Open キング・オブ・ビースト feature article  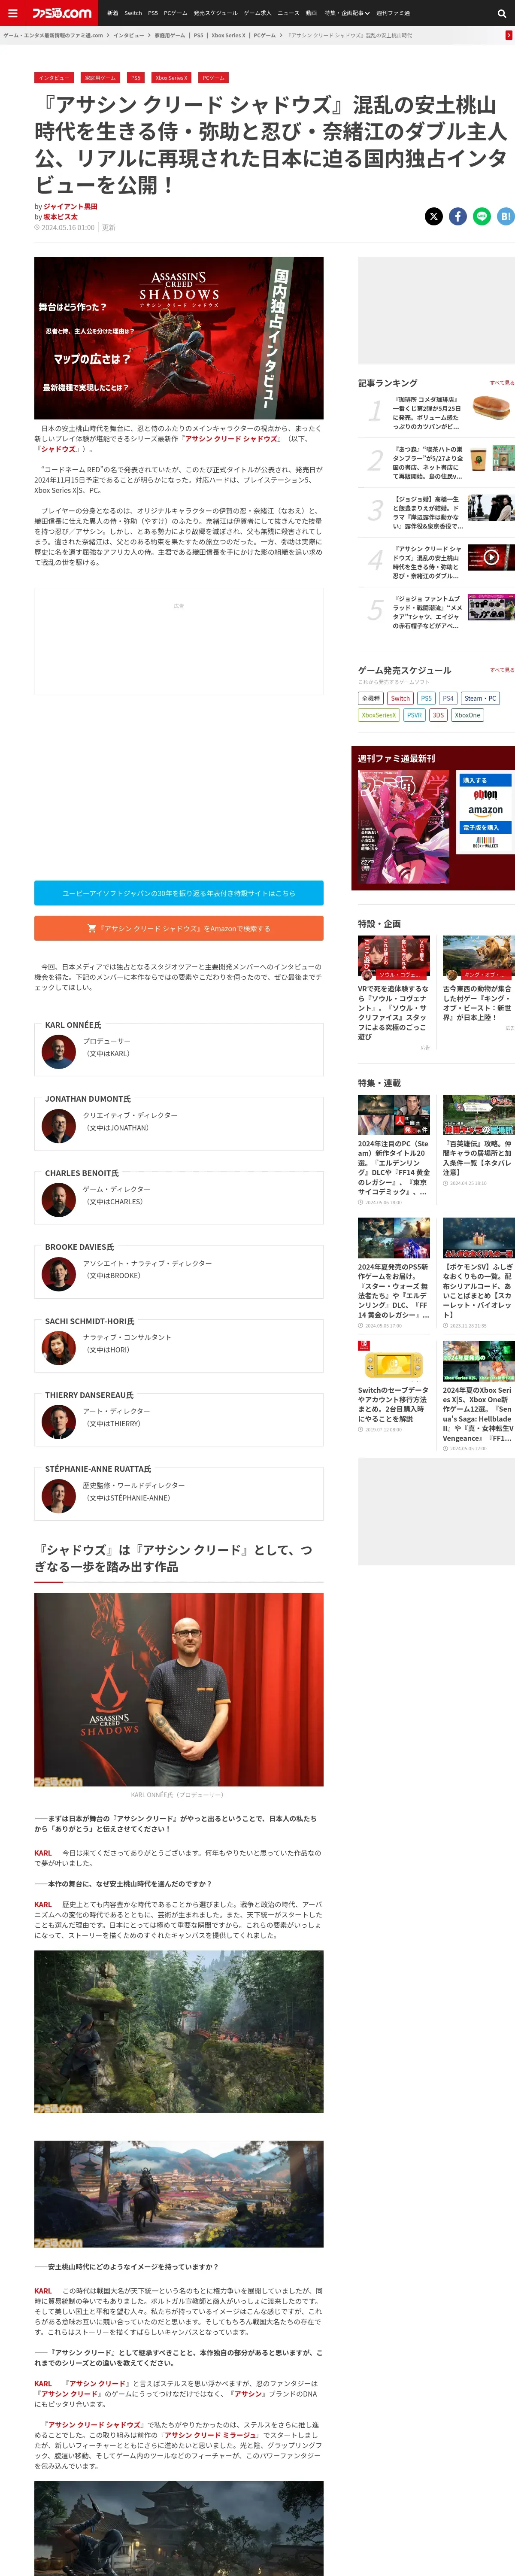(x=479, y=978)
